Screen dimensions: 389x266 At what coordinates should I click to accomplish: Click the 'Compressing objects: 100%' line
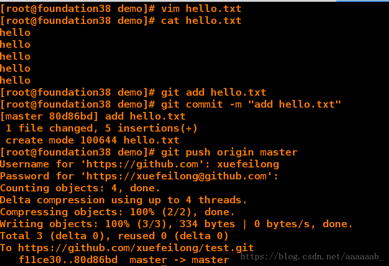[x=117, y=212]
